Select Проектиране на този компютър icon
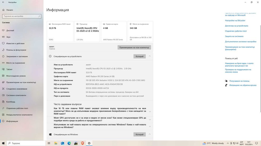 click(x=3, y=82)
